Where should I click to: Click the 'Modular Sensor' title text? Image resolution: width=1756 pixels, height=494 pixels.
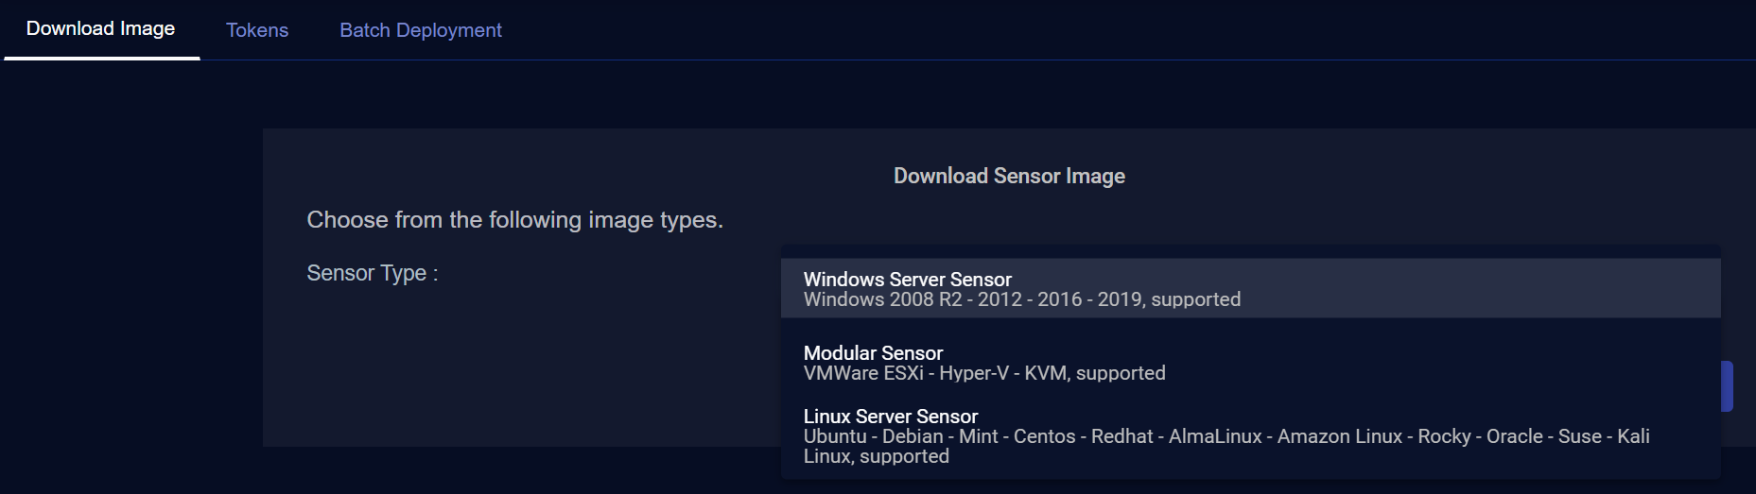[873, 352]
